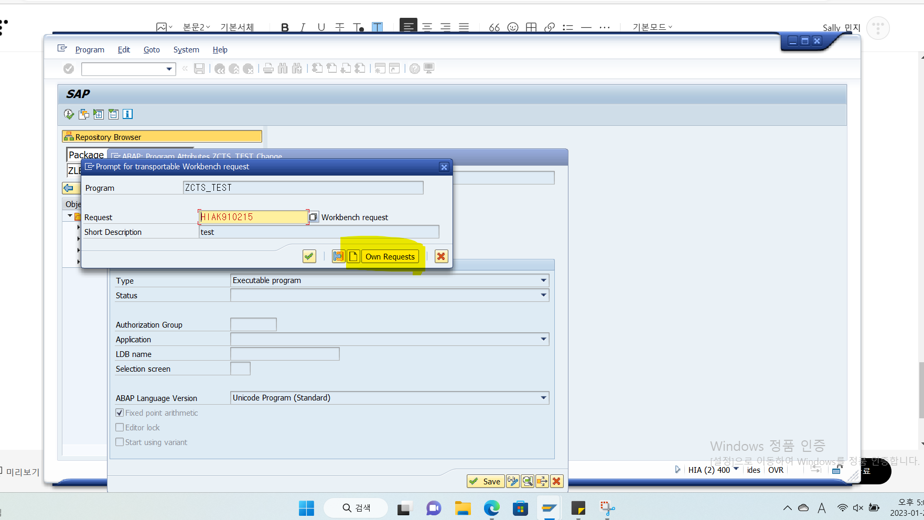Screen dimensions: 924x520
Task: Open the HIA (2) 400 status bar dropdown
Action: 736,469
